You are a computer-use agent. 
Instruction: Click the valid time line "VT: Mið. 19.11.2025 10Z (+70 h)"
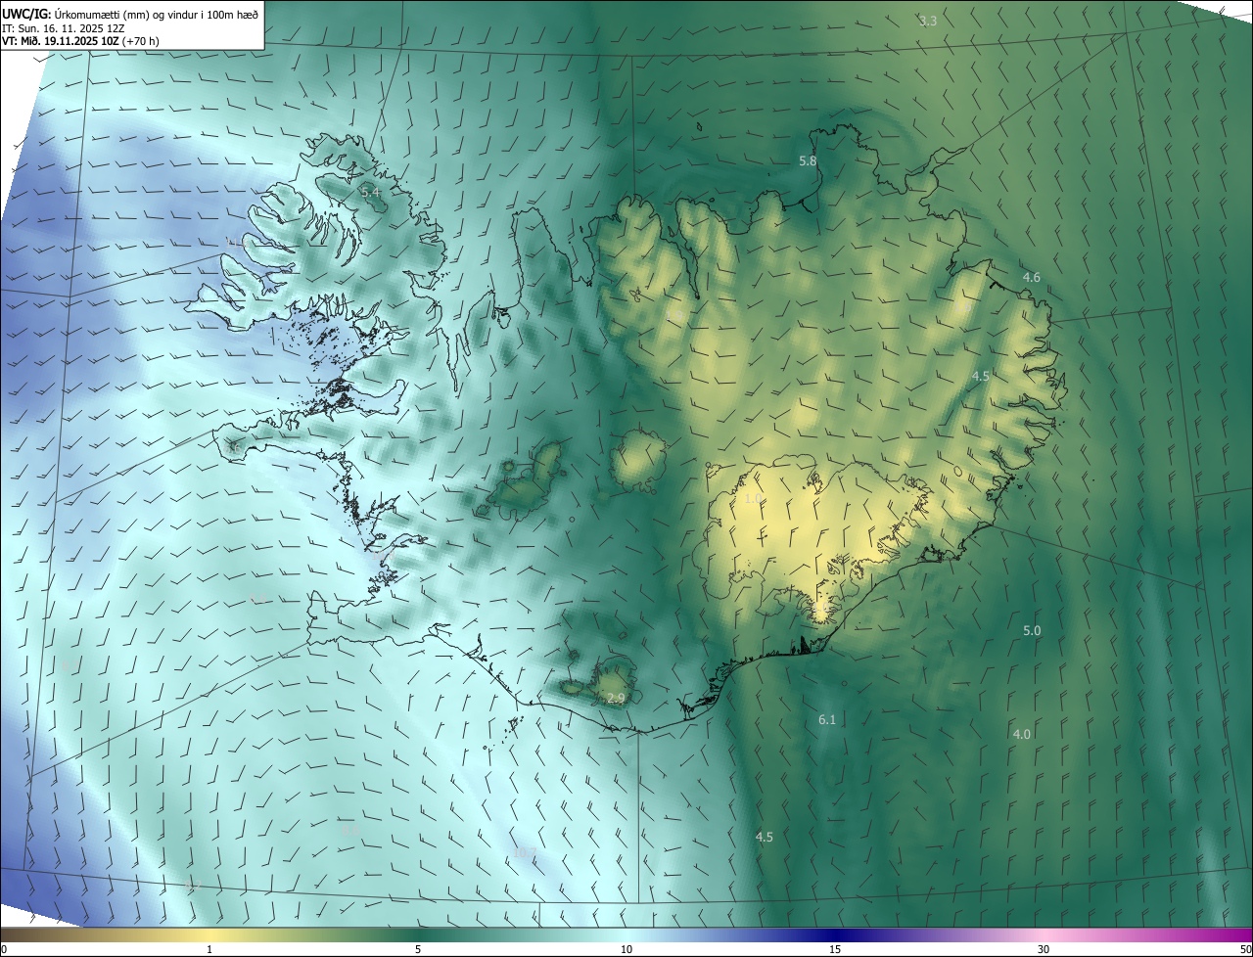click(x=80, y=41)
